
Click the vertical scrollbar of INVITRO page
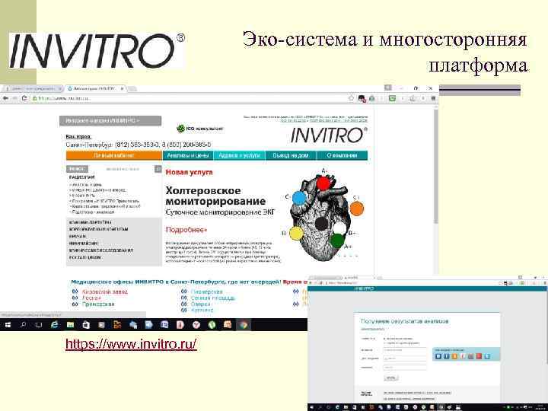coord(436,167)
